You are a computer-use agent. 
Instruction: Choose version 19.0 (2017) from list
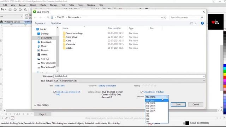point(157,111)
